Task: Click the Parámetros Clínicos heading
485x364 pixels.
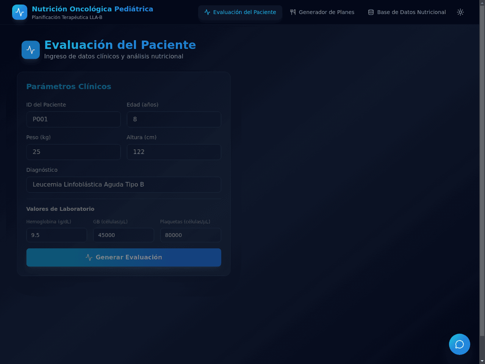Action: 69,86
